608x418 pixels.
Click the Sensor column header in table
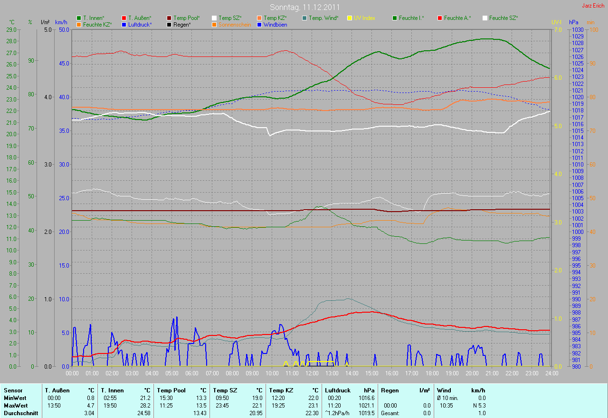[13, 390]
